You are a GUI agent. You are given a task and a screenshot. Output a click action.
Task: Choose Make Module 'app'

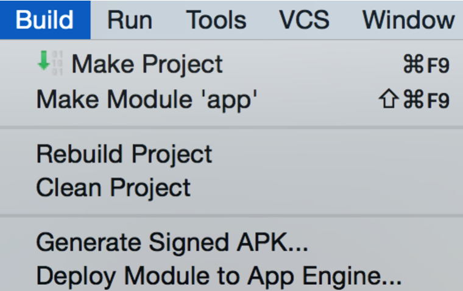pos(231,99)
